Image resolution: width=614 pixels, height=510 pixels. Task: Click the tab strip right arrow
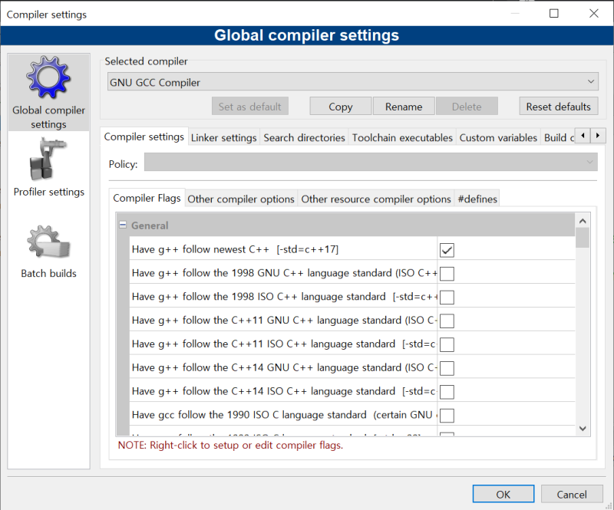pyautogui.click(x=598, y=136)
